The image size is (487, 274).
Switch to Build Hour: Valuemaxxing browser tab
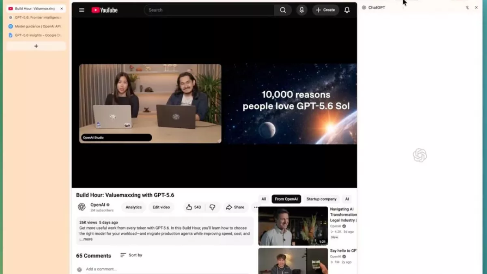[x=35, y=9]
